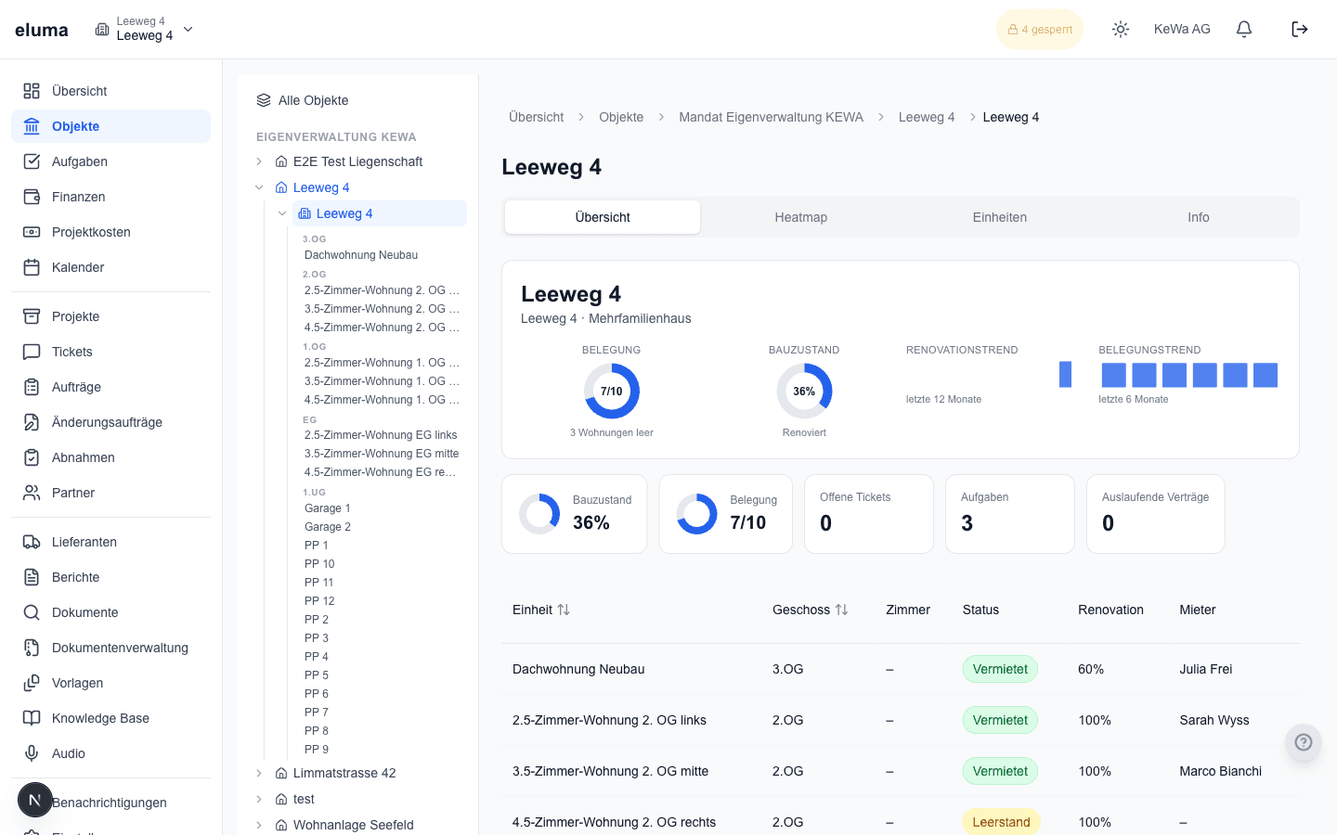Expand the Limmatstrasse 42 tree node
Screen dimensions: 1337x835
[259, 773]
